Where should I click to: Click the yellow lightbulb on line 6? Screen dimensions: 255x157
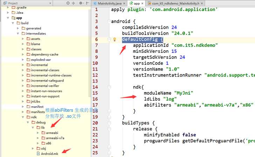click(115, 39)
